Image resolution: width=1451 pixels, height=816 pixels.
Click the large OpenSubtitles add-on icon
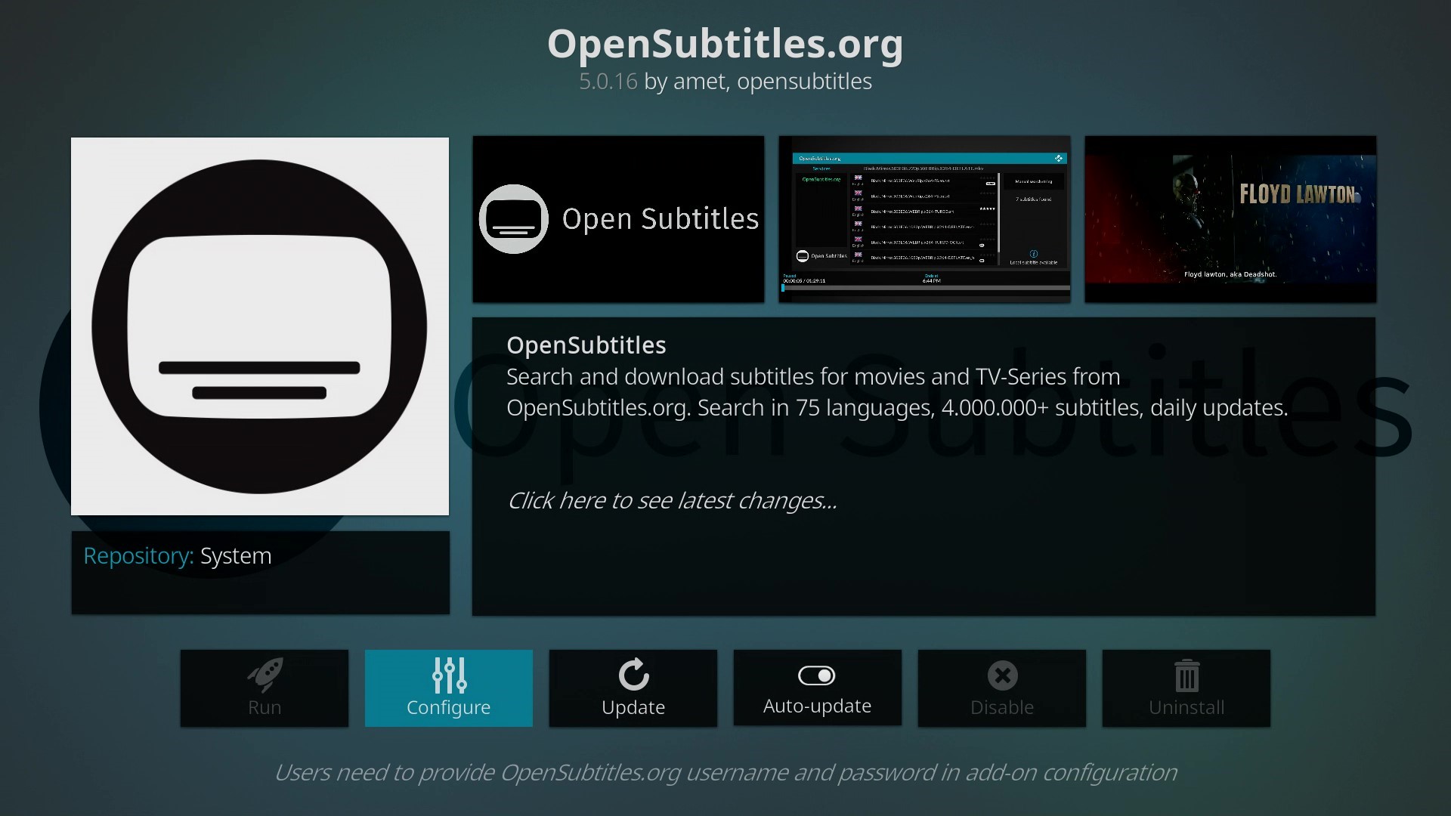[x=260, y=326]
